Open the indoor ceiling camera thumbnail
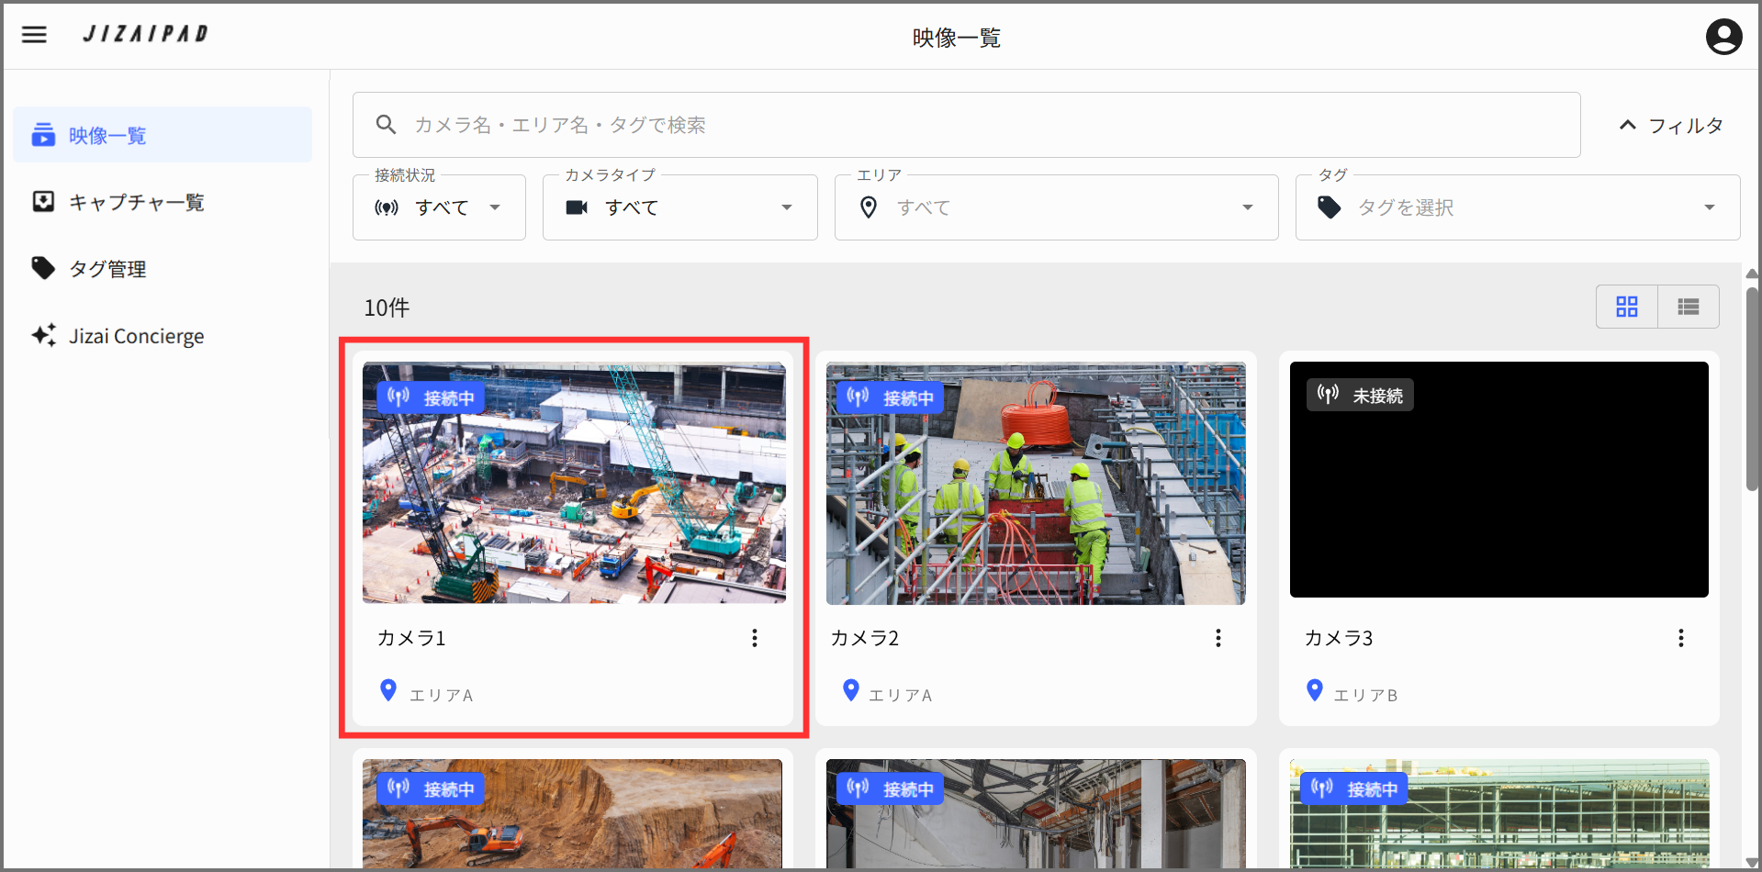This screenshot has height=872, width=1762. 1036,813
